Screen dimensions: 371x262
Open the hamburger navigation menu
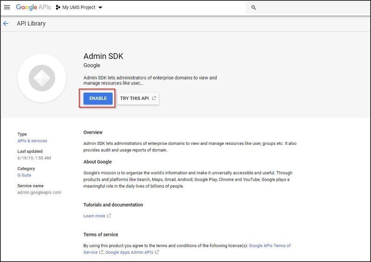click(7, 7)
